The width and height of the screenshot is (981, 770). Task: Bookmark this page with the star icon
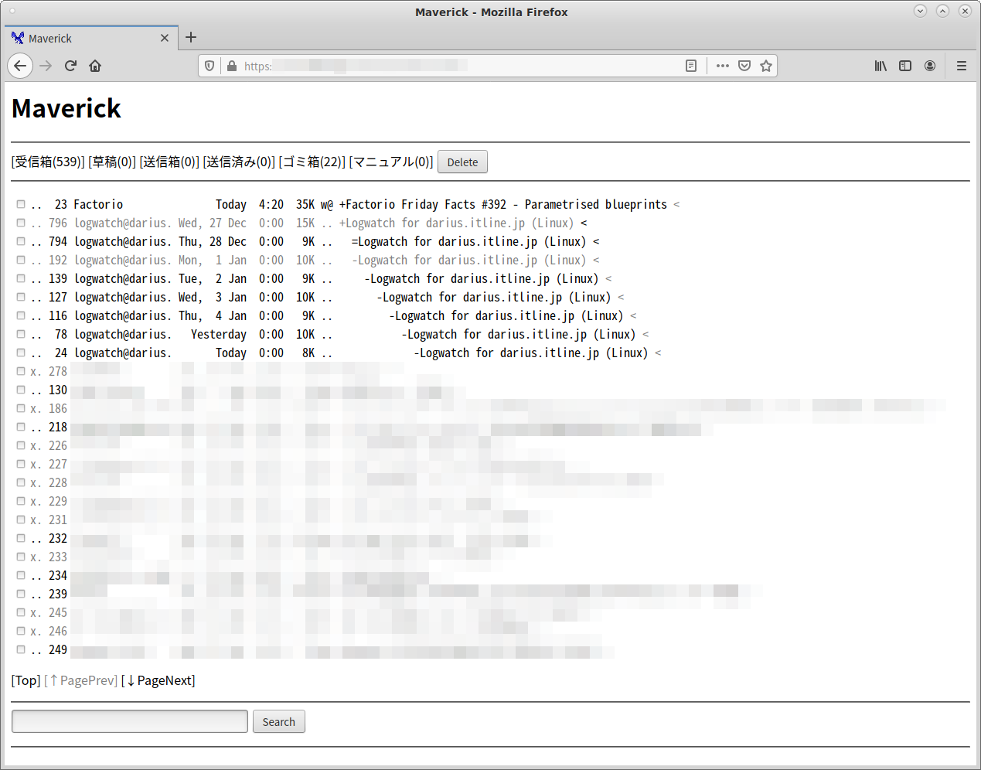point(765,66)
